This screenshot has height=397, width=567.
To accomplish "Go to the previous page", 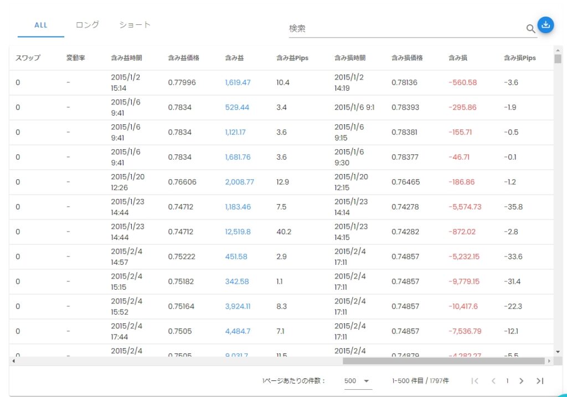I will [493, 381].
